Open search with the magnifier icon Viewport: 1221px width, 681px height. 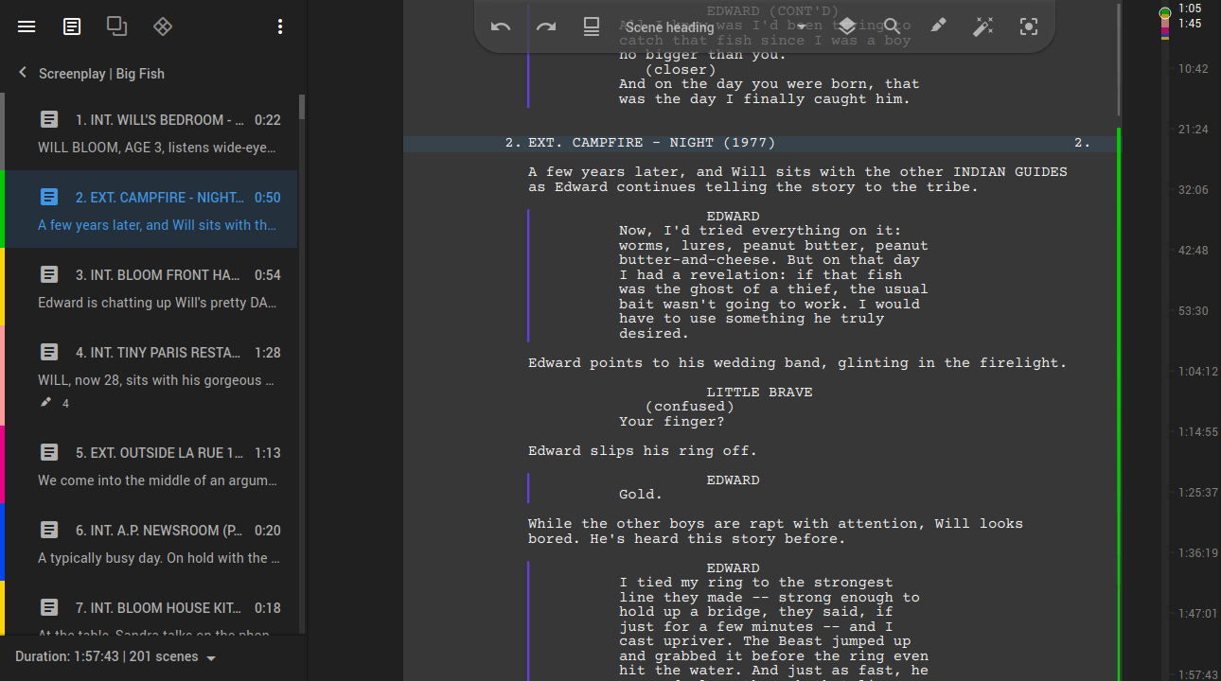pyautogui.click(x=893, y=26)
